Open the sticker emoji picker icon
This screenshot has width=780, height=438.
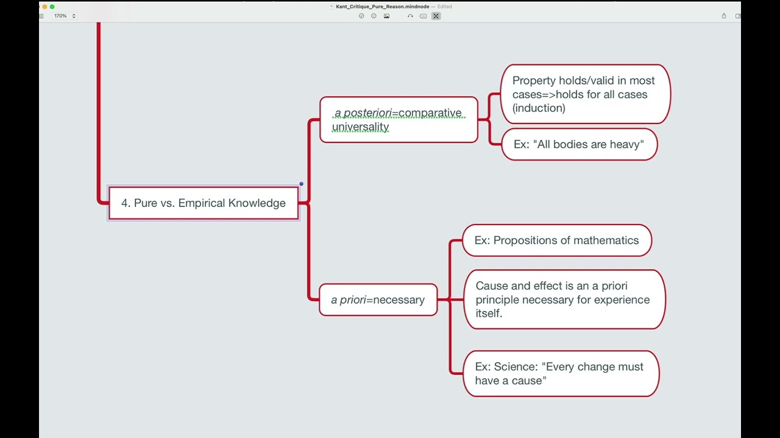[x=374, y=16]
